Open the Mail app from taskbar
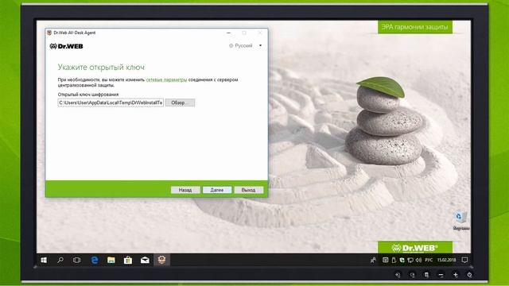 tap(145, 260)
